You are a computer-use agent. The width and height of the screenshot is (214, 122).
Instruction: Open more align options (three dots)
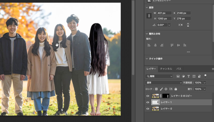(188, 52)
